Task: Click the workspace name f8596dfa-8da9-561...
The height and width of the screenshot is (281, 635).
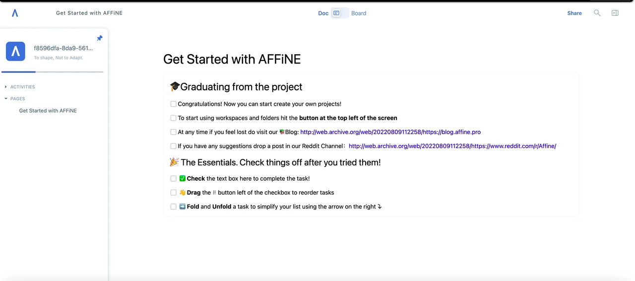Action: pos(63,48)
